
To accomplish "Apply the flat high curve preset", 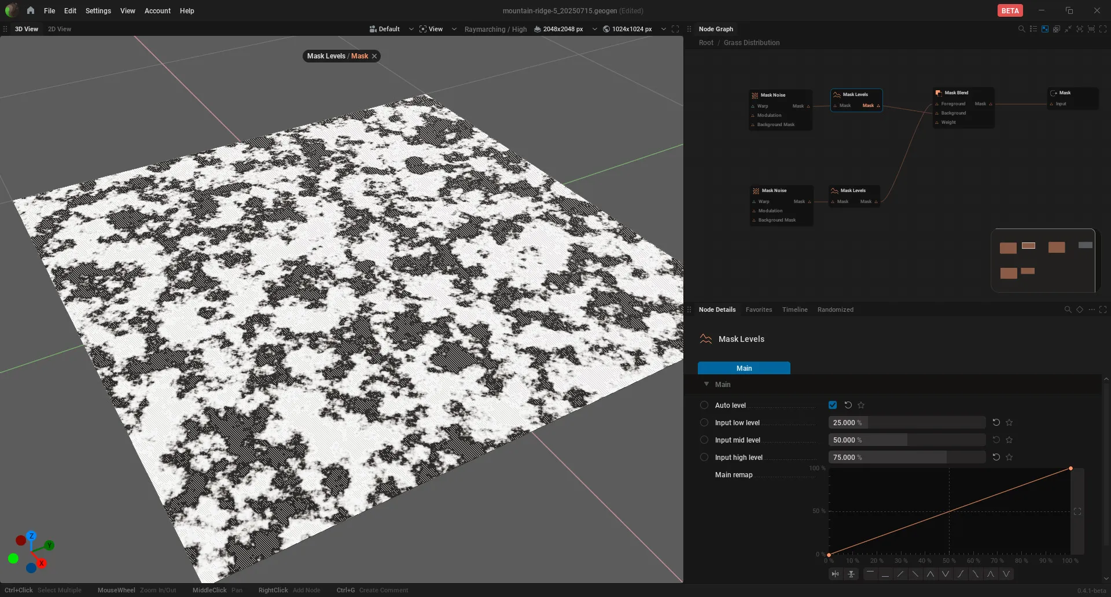I will [870, 574].
